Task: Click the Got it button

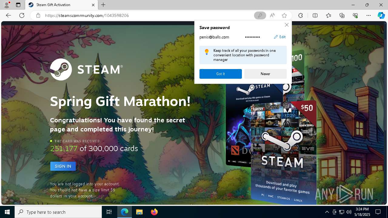Action: click(x=221, y=74)
